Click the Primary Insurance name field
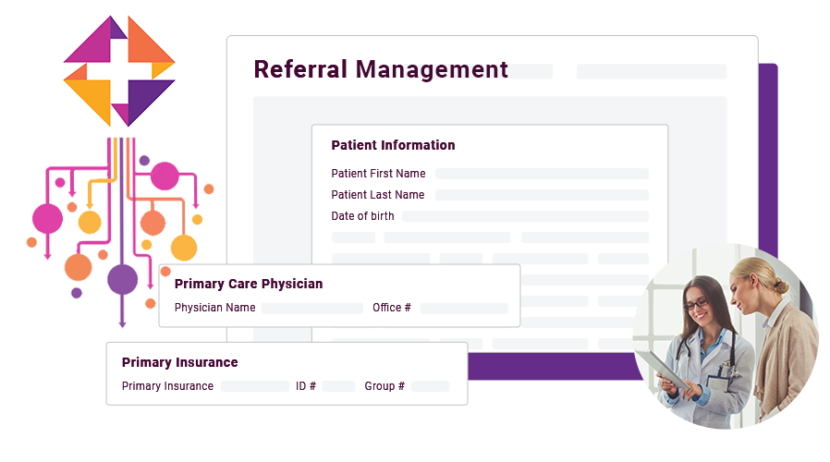830x462 pixels. (x=255, y=386)
